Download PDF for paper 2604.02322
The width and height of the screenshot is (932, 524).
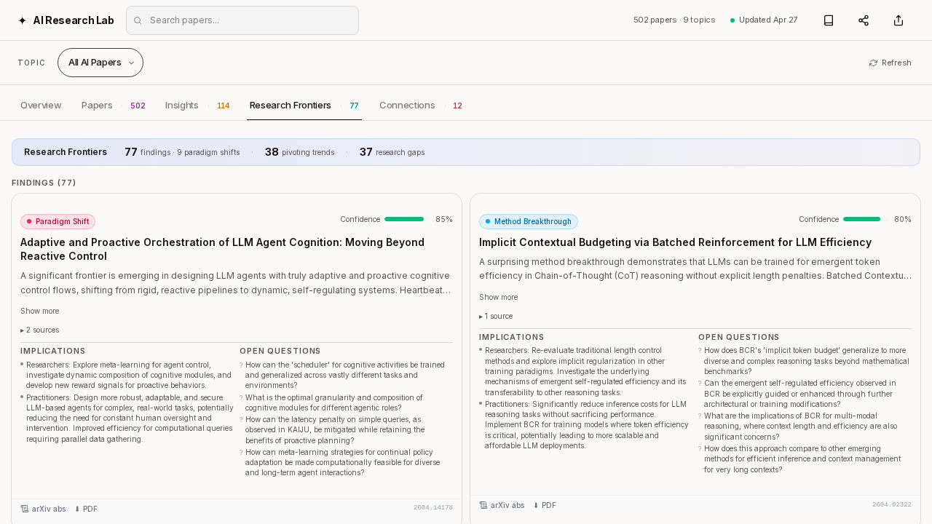[x=545, y=505]
